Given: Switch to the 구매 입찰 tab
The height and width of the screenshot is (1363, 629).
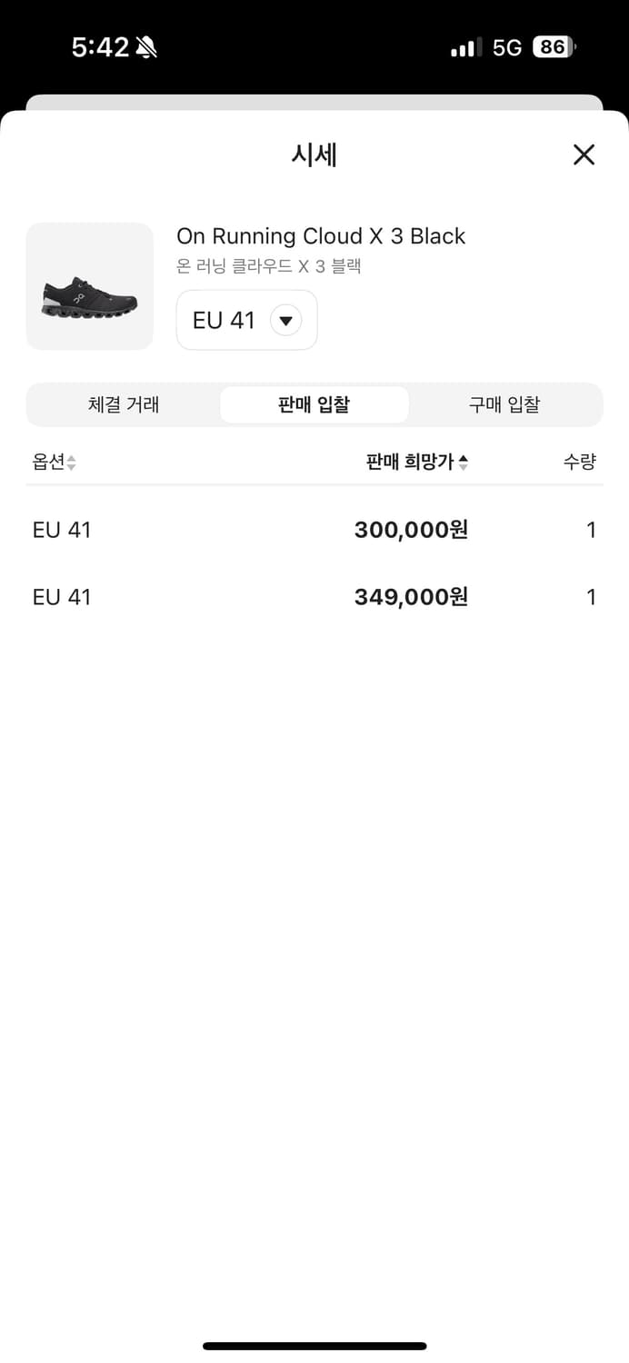Looking at the screenshot, I should [504, 405].
